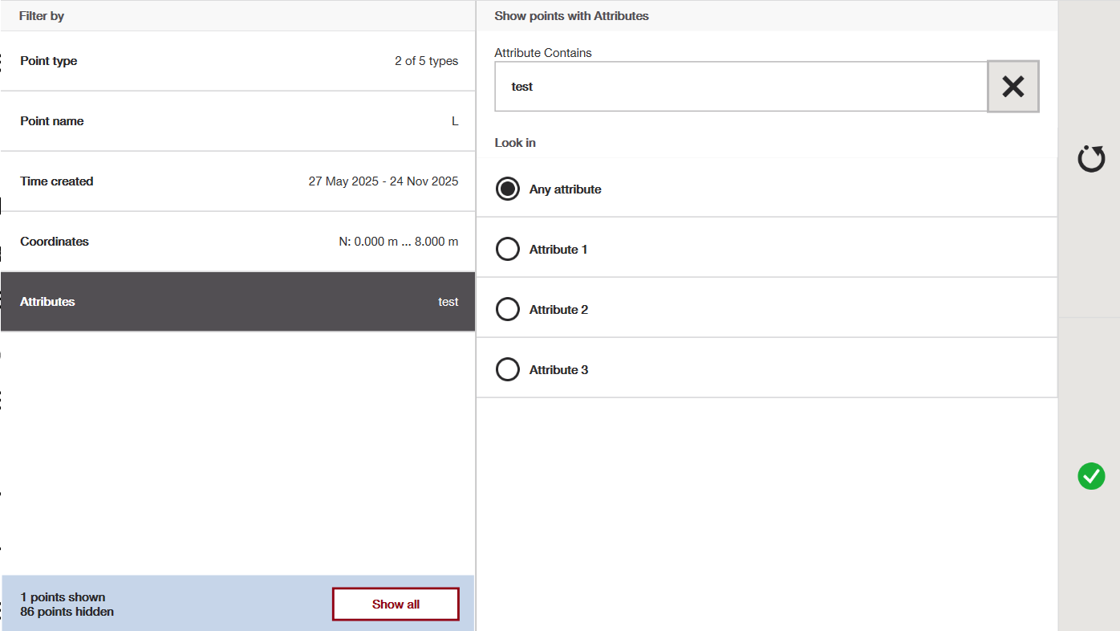This screenshot has height=631, width=1120.
Task: Click the Filter by header
Action: pyautogui.click(x=42, y=16)
